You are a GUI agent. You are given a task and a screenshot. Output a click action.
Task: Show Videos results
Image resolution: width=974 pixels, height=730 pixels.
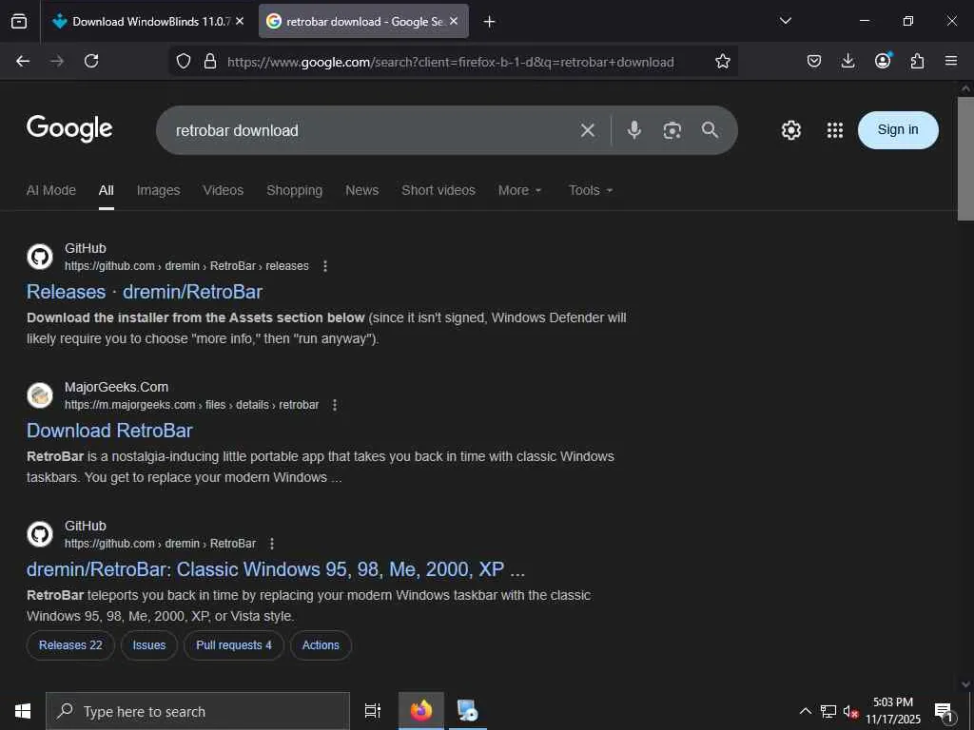223,190
